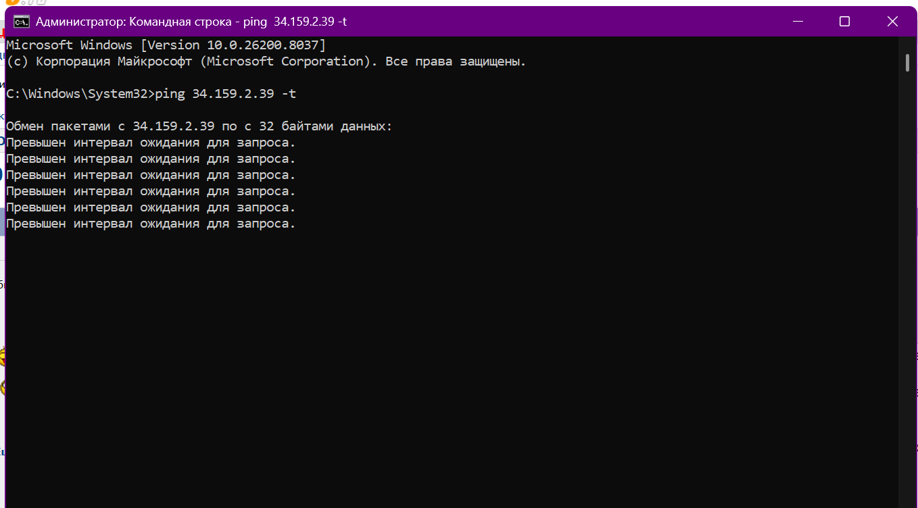Screen dimensions: 918x508
Task: Click the "Microsoft Windows [Version 10.0.26200.8037]" line
Action: (x=166, y=45)
